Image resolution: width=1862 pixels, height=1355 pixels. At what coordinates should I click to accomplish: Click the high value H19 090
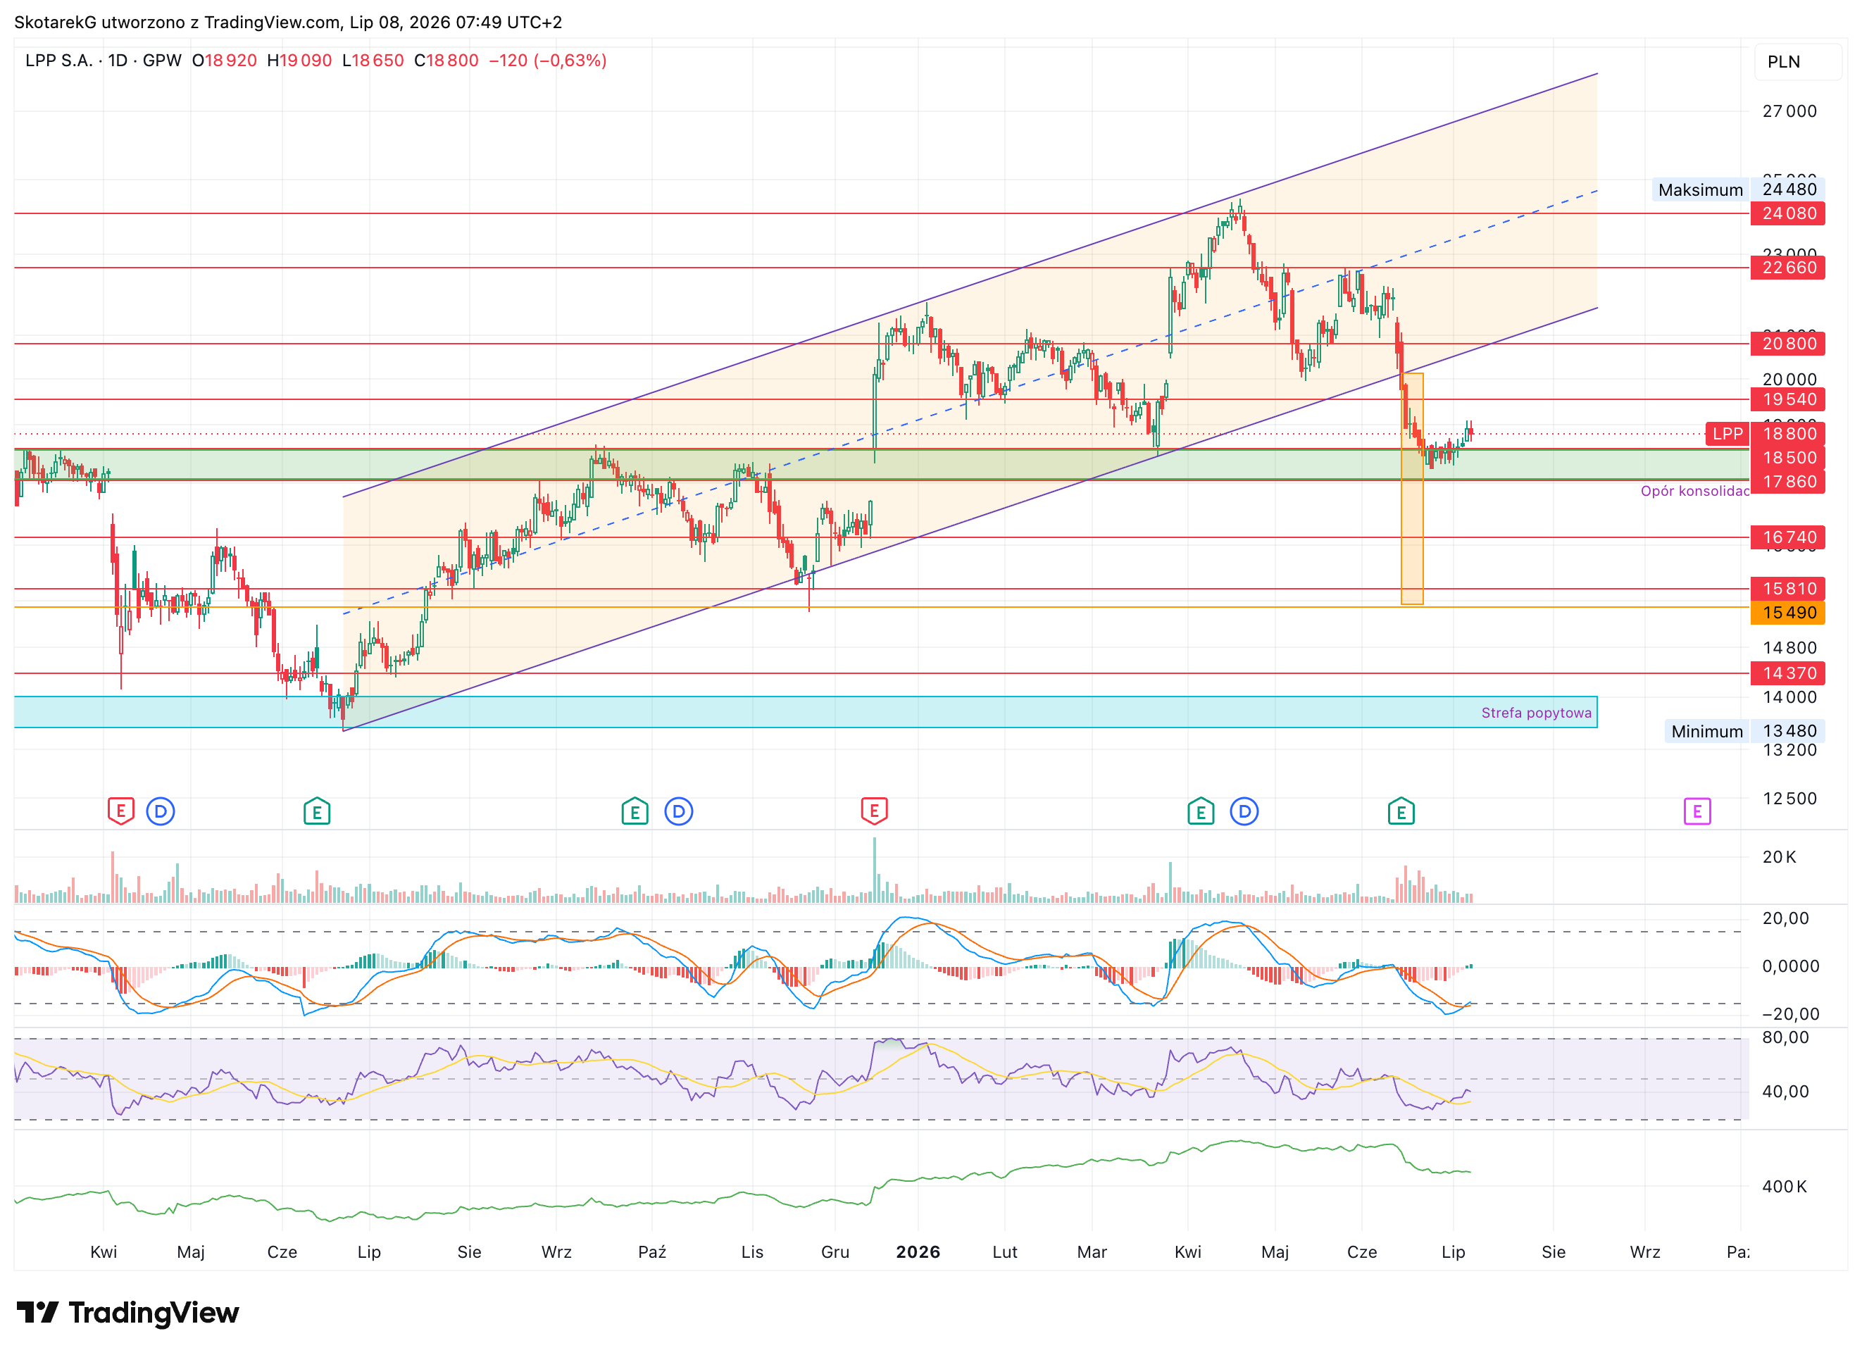[x=300, y=61]
